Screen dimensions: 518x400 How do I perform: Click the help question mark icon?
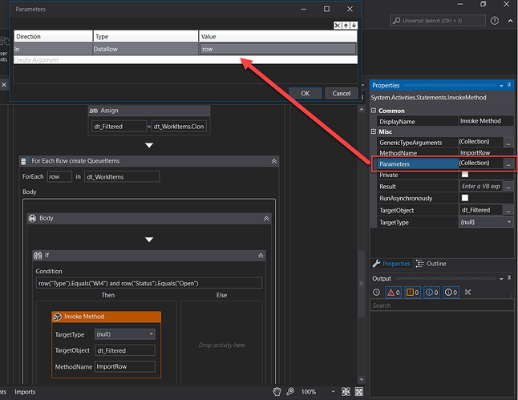(495, 21)
